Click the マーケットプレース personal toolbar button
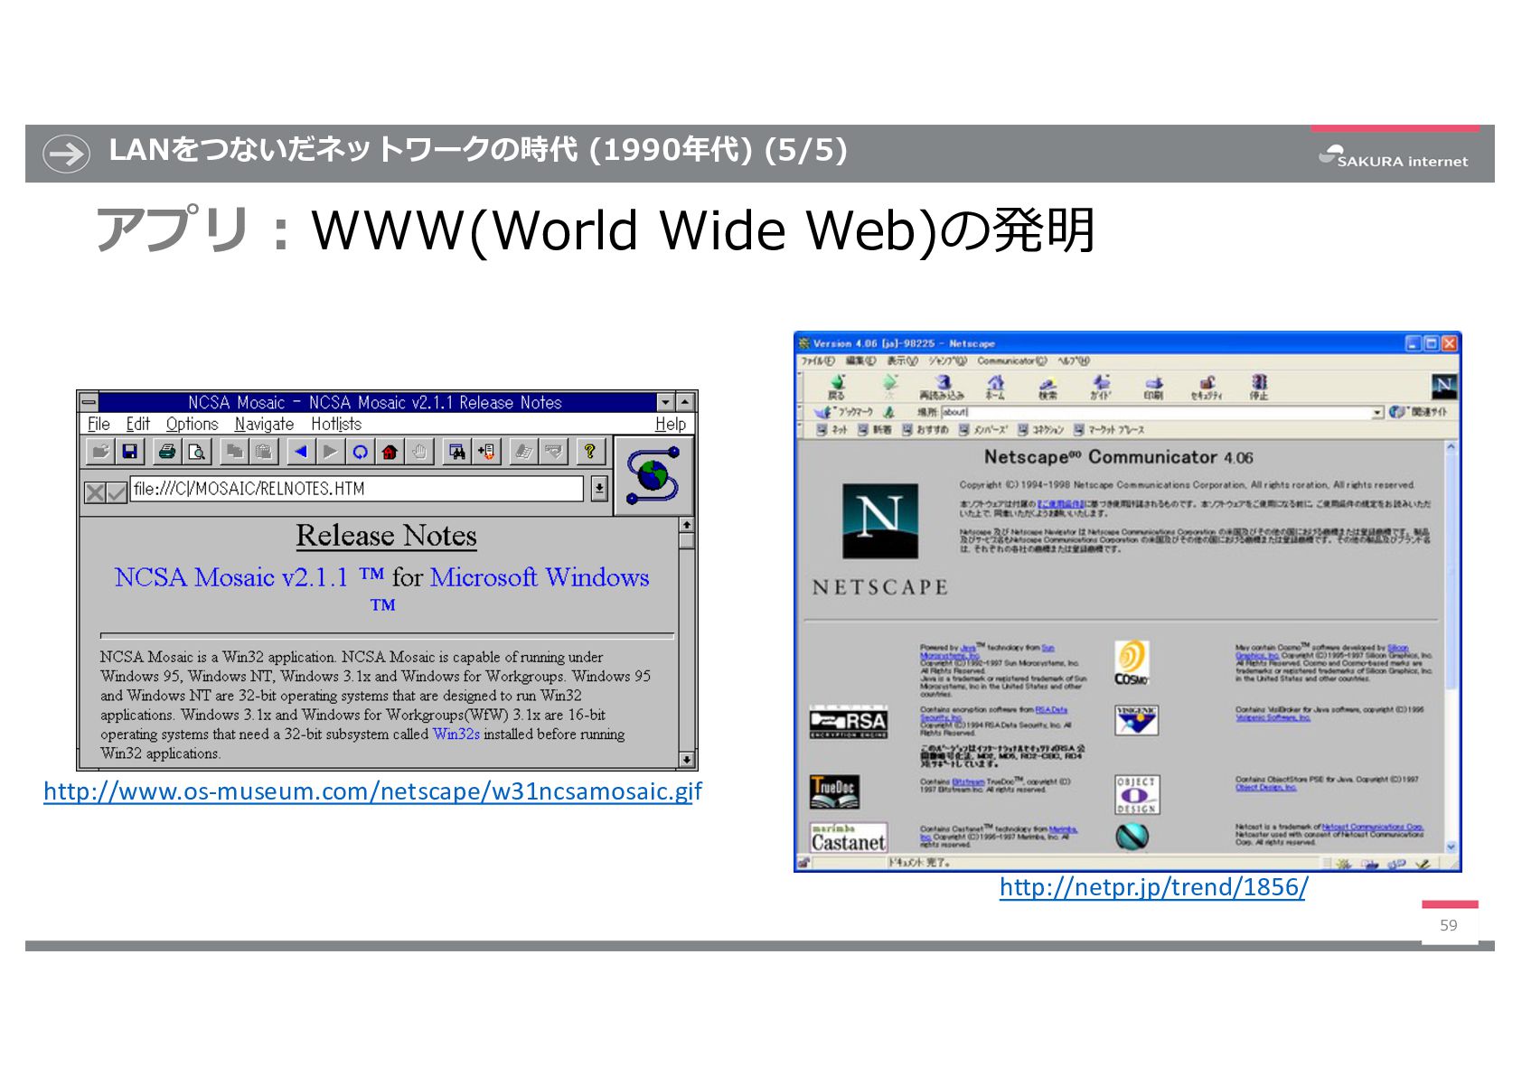Viewport: 1522px width, 1076px height. coord(1110,430)
